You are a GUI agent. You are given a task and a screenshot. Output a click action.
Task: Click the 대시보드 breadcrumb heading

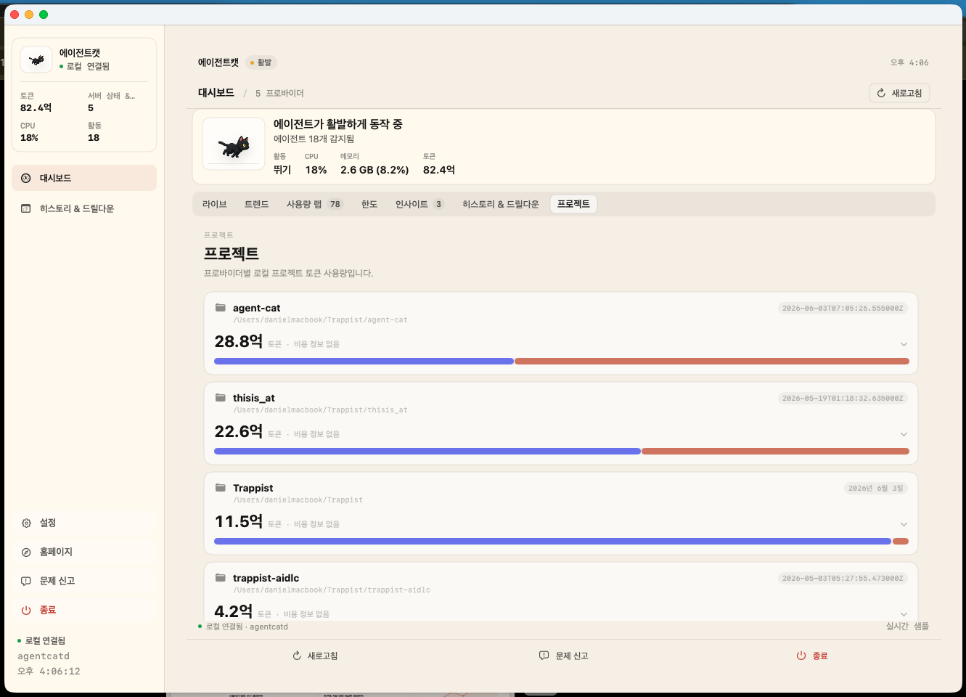[x=216, y=93]
